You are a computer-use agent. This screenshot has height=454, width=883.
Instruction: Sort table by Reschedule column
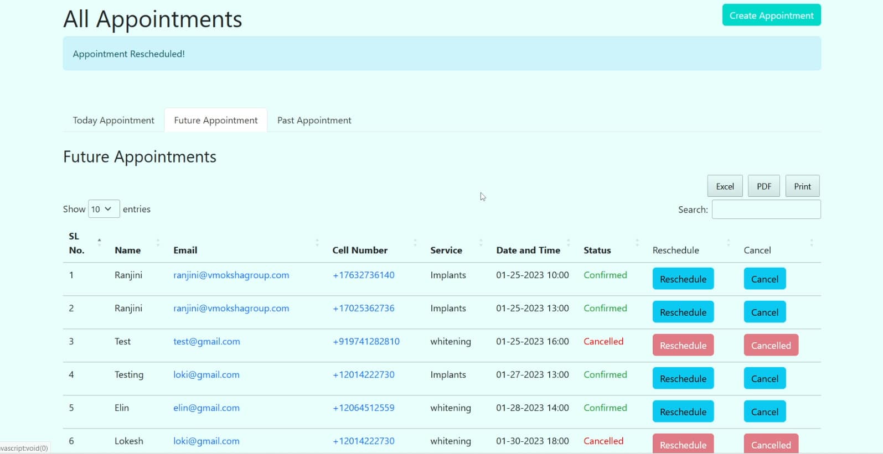[x=676, y=251]
